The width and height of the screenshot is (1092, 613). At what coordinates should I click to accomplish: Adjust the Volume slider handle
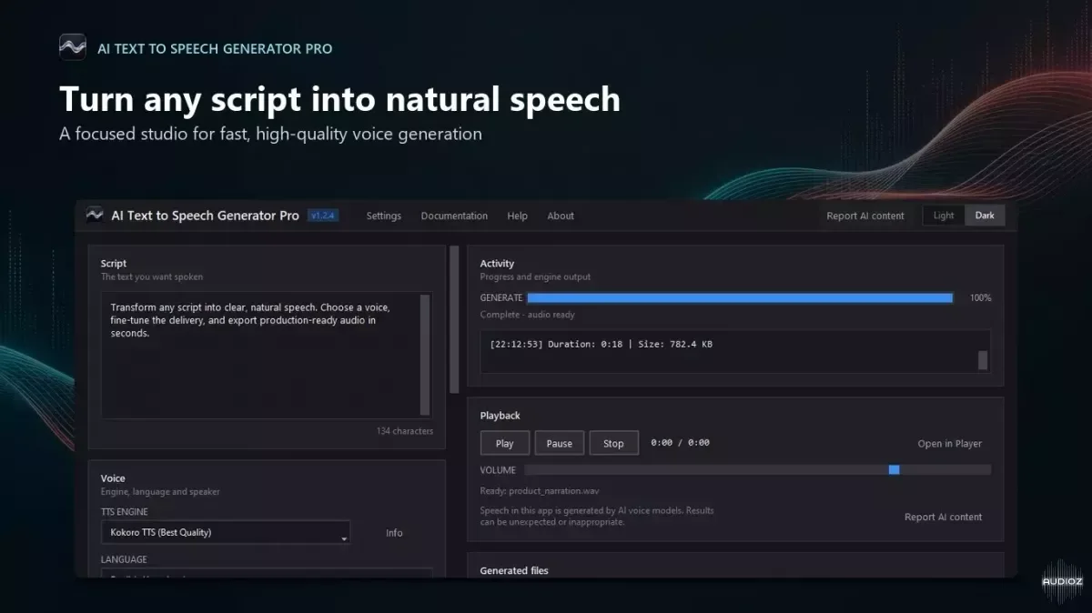(x=894, y=470)
